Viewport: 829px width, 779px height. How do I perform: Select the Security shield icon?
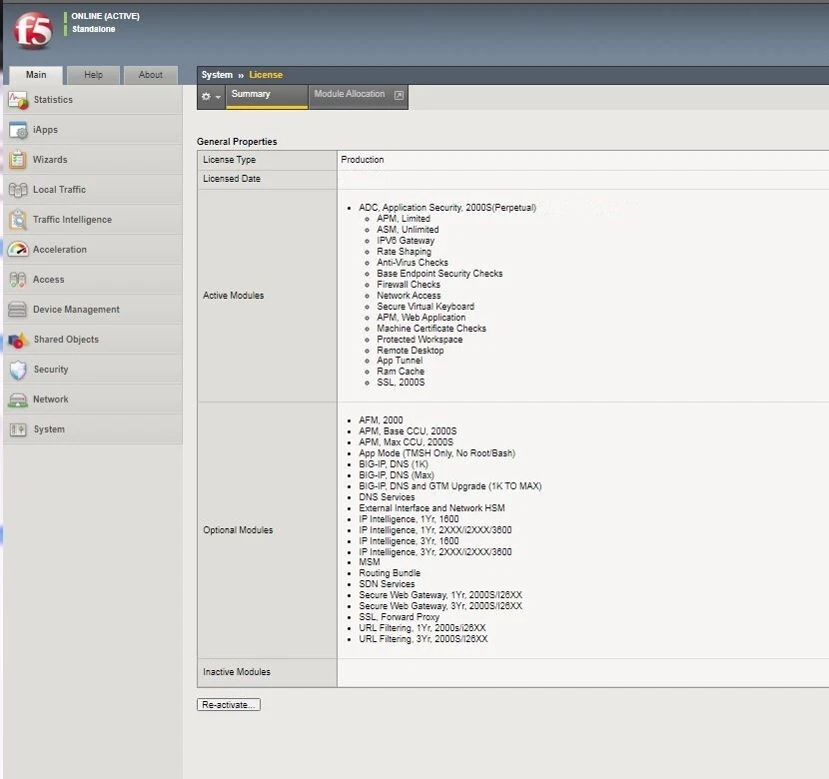click(x=18, y=369)
